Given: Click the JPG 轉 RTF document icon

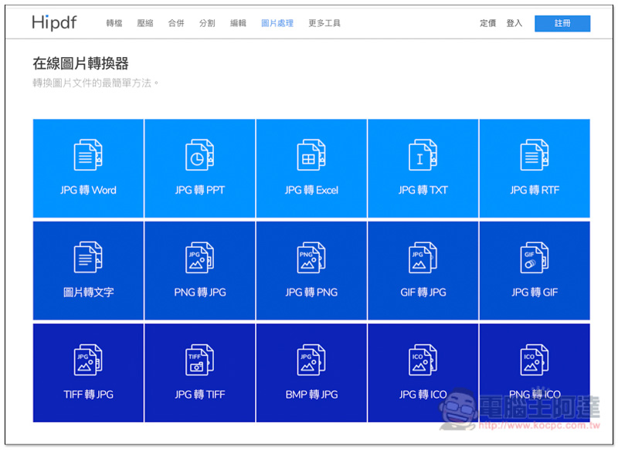Looking at the screenshot, I should tap(535, 154).
